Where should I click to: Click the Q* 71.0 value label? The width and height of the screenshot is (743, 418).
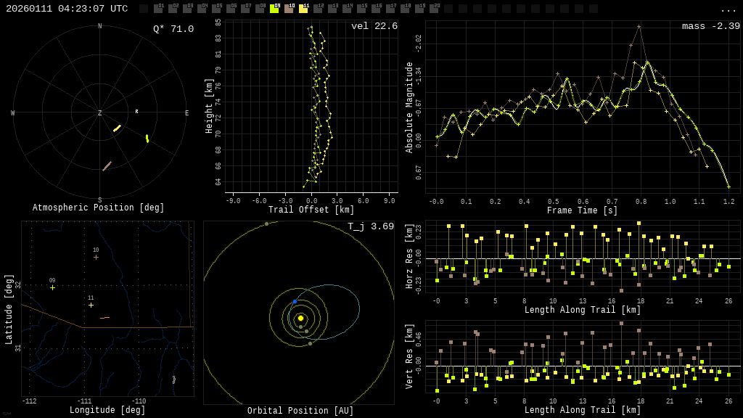[x=173, y=29]
